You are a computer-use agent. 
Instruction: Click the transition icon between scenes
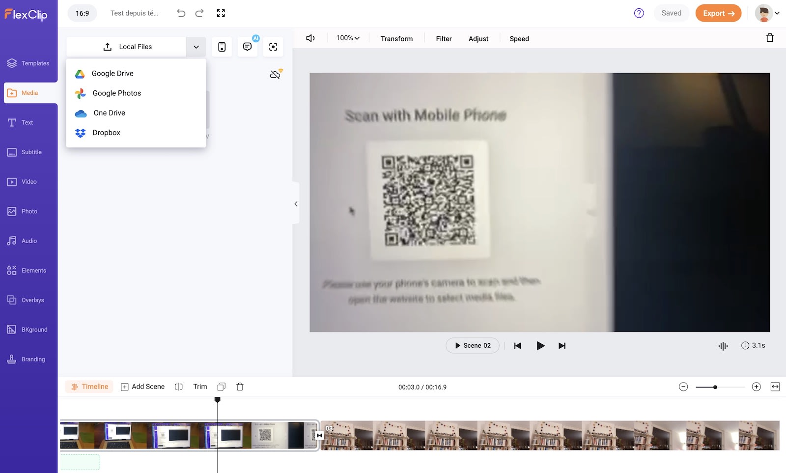(x=320, y=435)
